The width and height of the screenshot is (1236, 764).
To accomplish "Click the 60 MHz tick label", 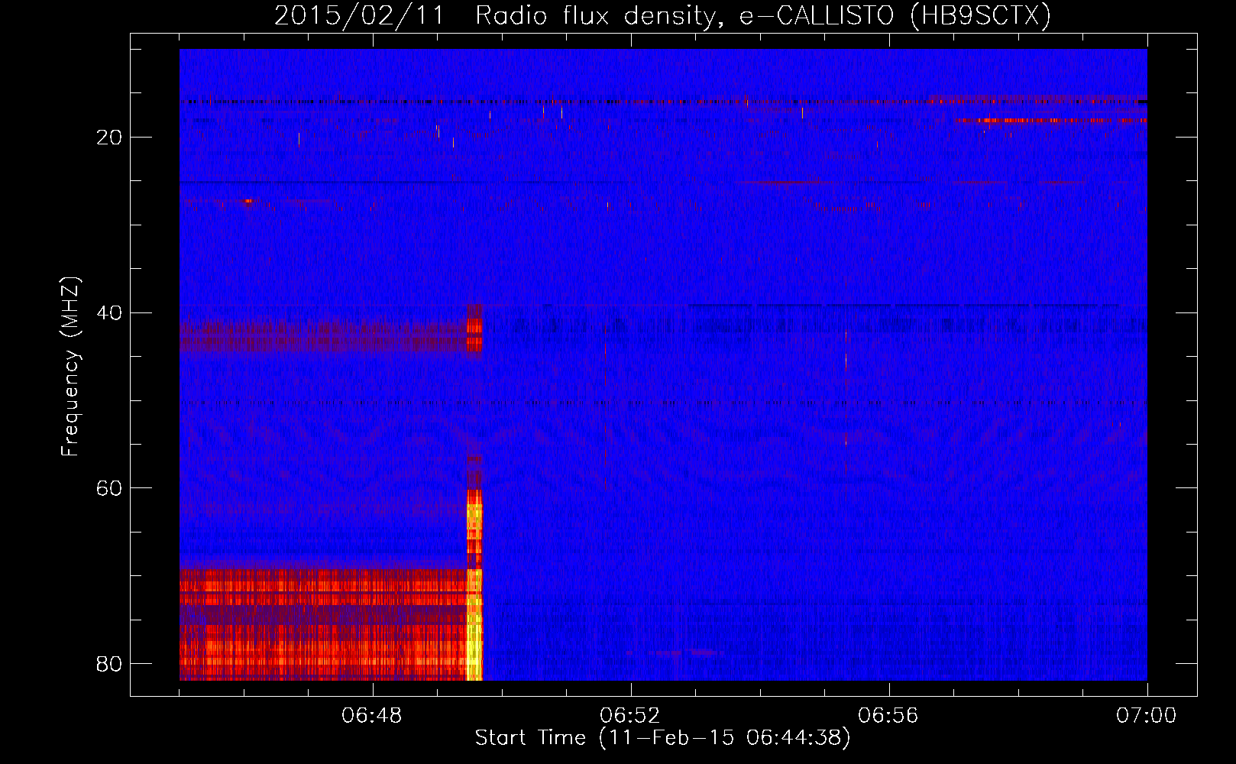I will (x=109, y=488).
